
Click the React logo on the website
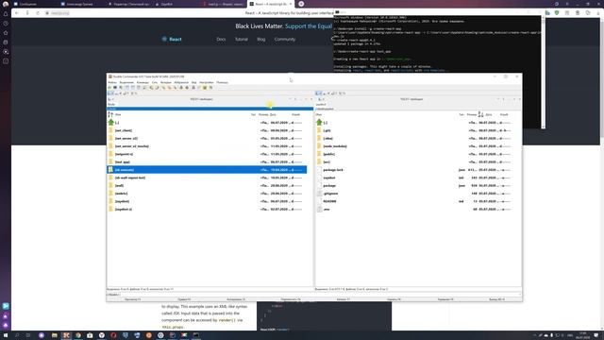pyautogui.click(x=172, y=40)
